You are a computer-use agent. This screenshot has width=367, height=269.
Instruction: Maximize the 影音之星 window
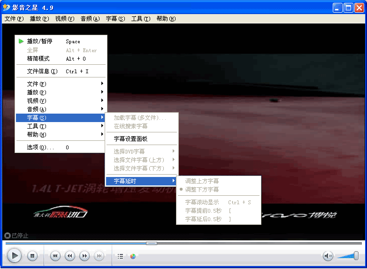(x=348, y=8)
